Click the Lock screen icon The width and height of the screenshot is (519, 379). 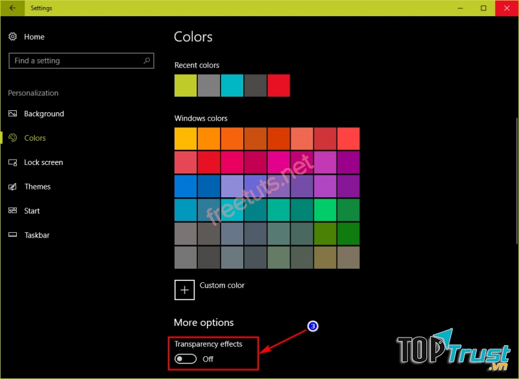[12, 162]
